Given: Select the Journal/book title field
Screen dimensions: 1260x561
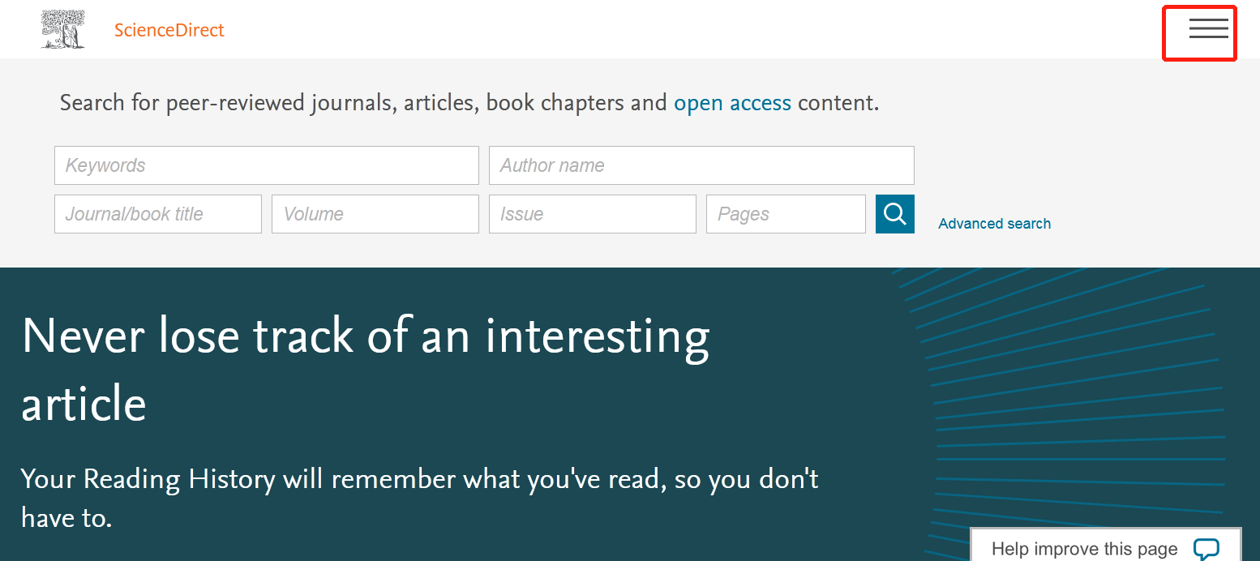Looking at the screenshot, I should point(157,214).
